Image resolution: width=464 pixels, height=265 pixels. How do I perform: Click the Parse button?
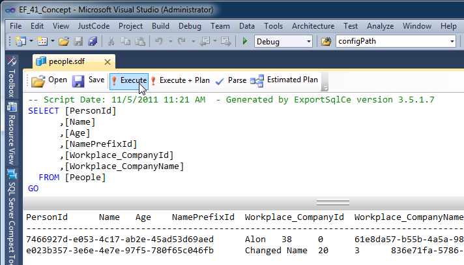click(x=231, y=81)
